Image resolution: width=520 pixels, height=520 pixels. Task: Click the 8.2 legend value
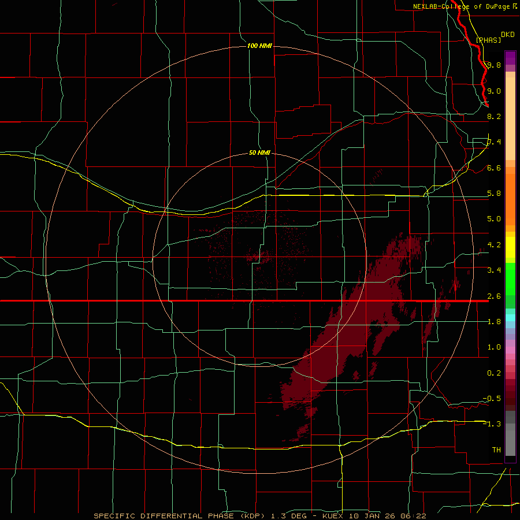coord(494,116)
